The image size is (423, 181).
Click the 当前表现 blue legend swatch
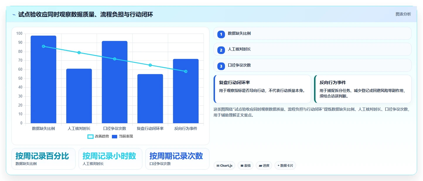coord(115,136)
